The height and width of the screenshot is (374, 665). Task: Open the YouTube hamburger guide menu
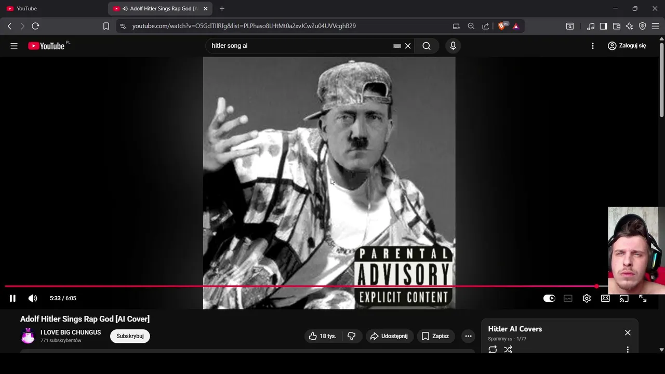click(14, 46)
